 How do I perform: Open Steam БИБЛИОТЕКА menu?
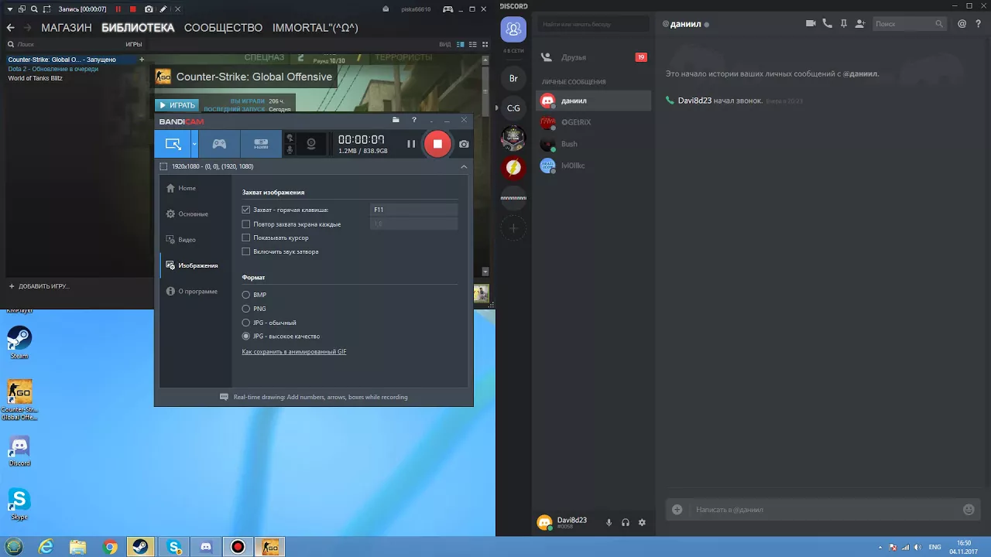pos(138,28)
